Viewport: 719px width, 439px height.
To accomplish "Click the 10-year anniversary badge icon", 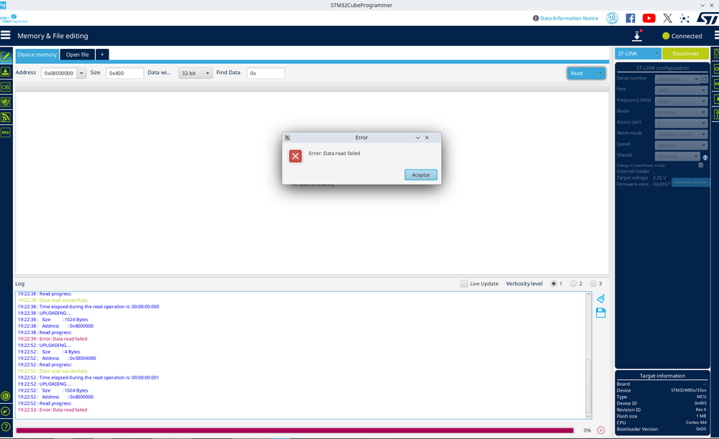I will (612, 18).
